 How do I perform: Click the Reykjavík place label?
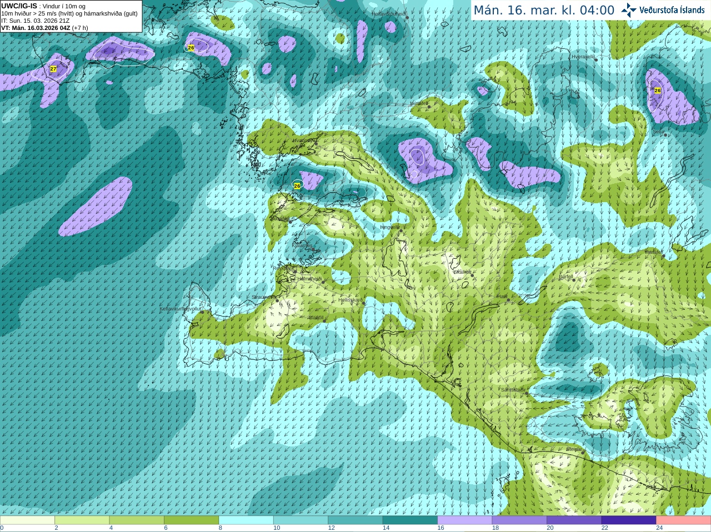tap(283, 268)
